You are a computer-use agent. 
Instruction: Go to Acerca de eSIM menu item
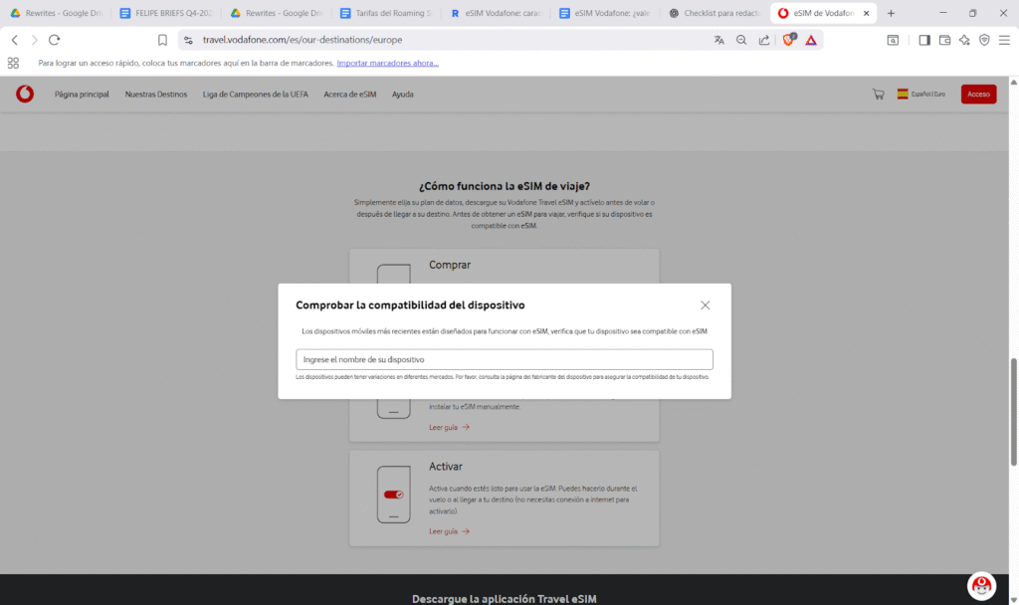pos(349,95)
